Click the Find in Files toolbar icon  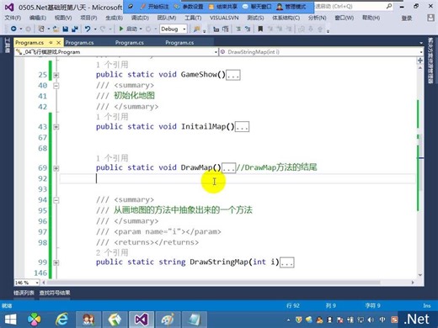click(197, 29)
